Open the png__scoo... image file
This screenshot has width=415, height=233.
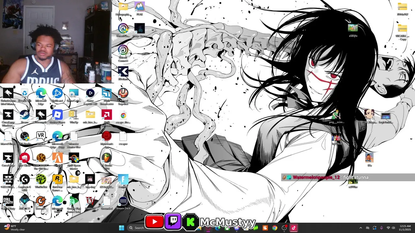point(337,117)
